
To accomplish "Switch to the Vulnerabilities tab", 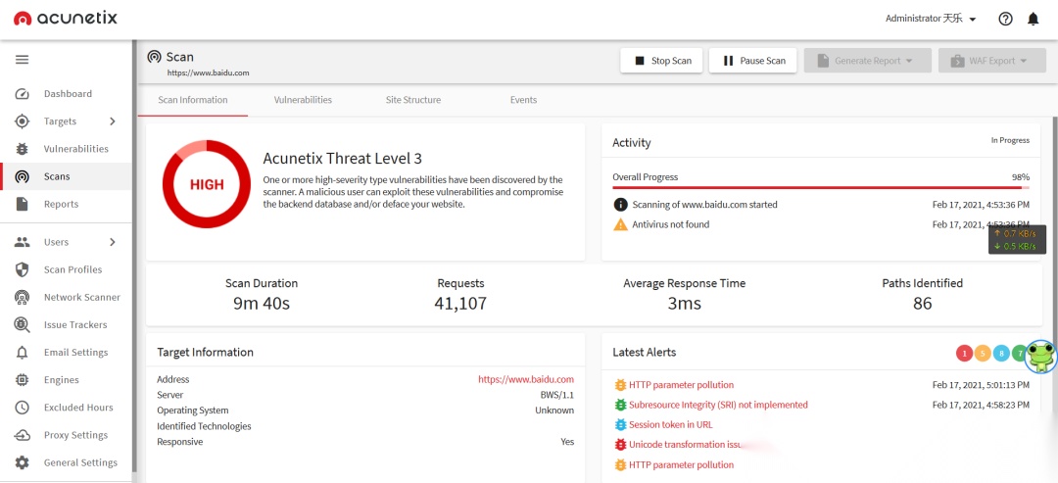I will (x=303, y=100).
